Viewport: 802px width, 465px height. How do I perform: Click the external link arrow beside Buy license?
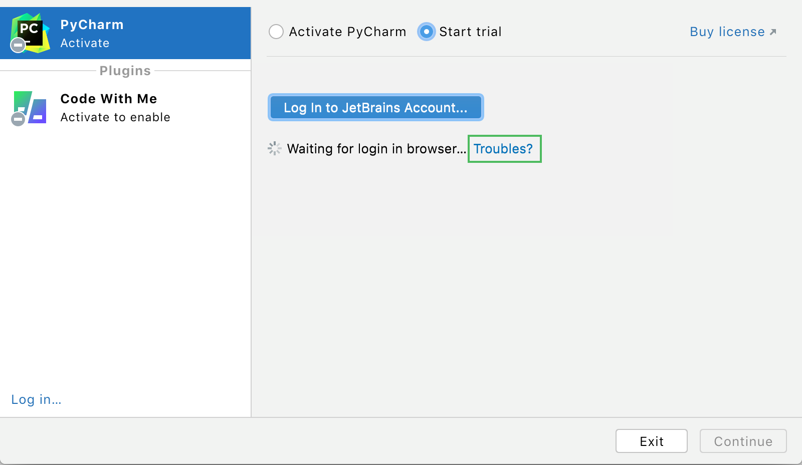[x=772, y=31]
